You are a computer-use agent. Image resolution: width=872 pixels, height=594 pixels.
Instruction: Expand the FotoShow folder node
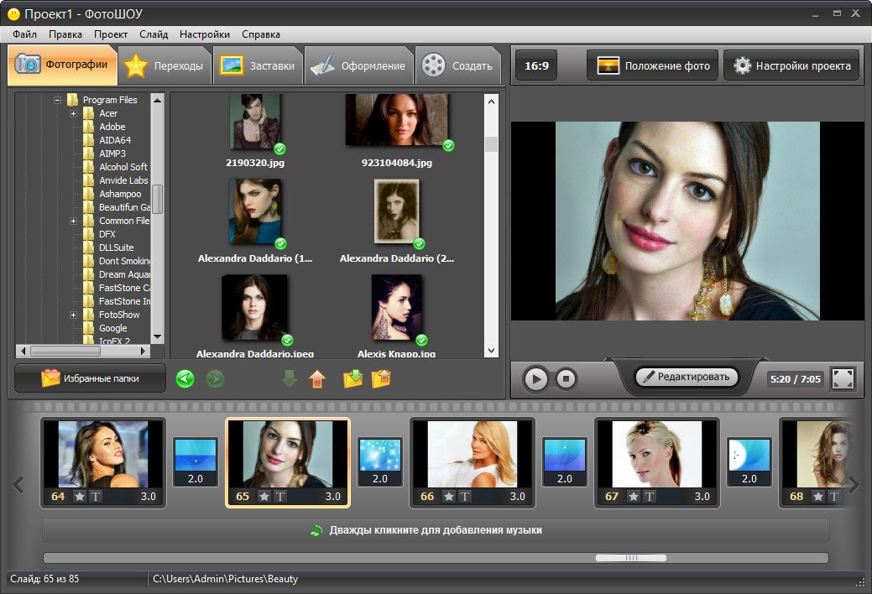(74, 315)
